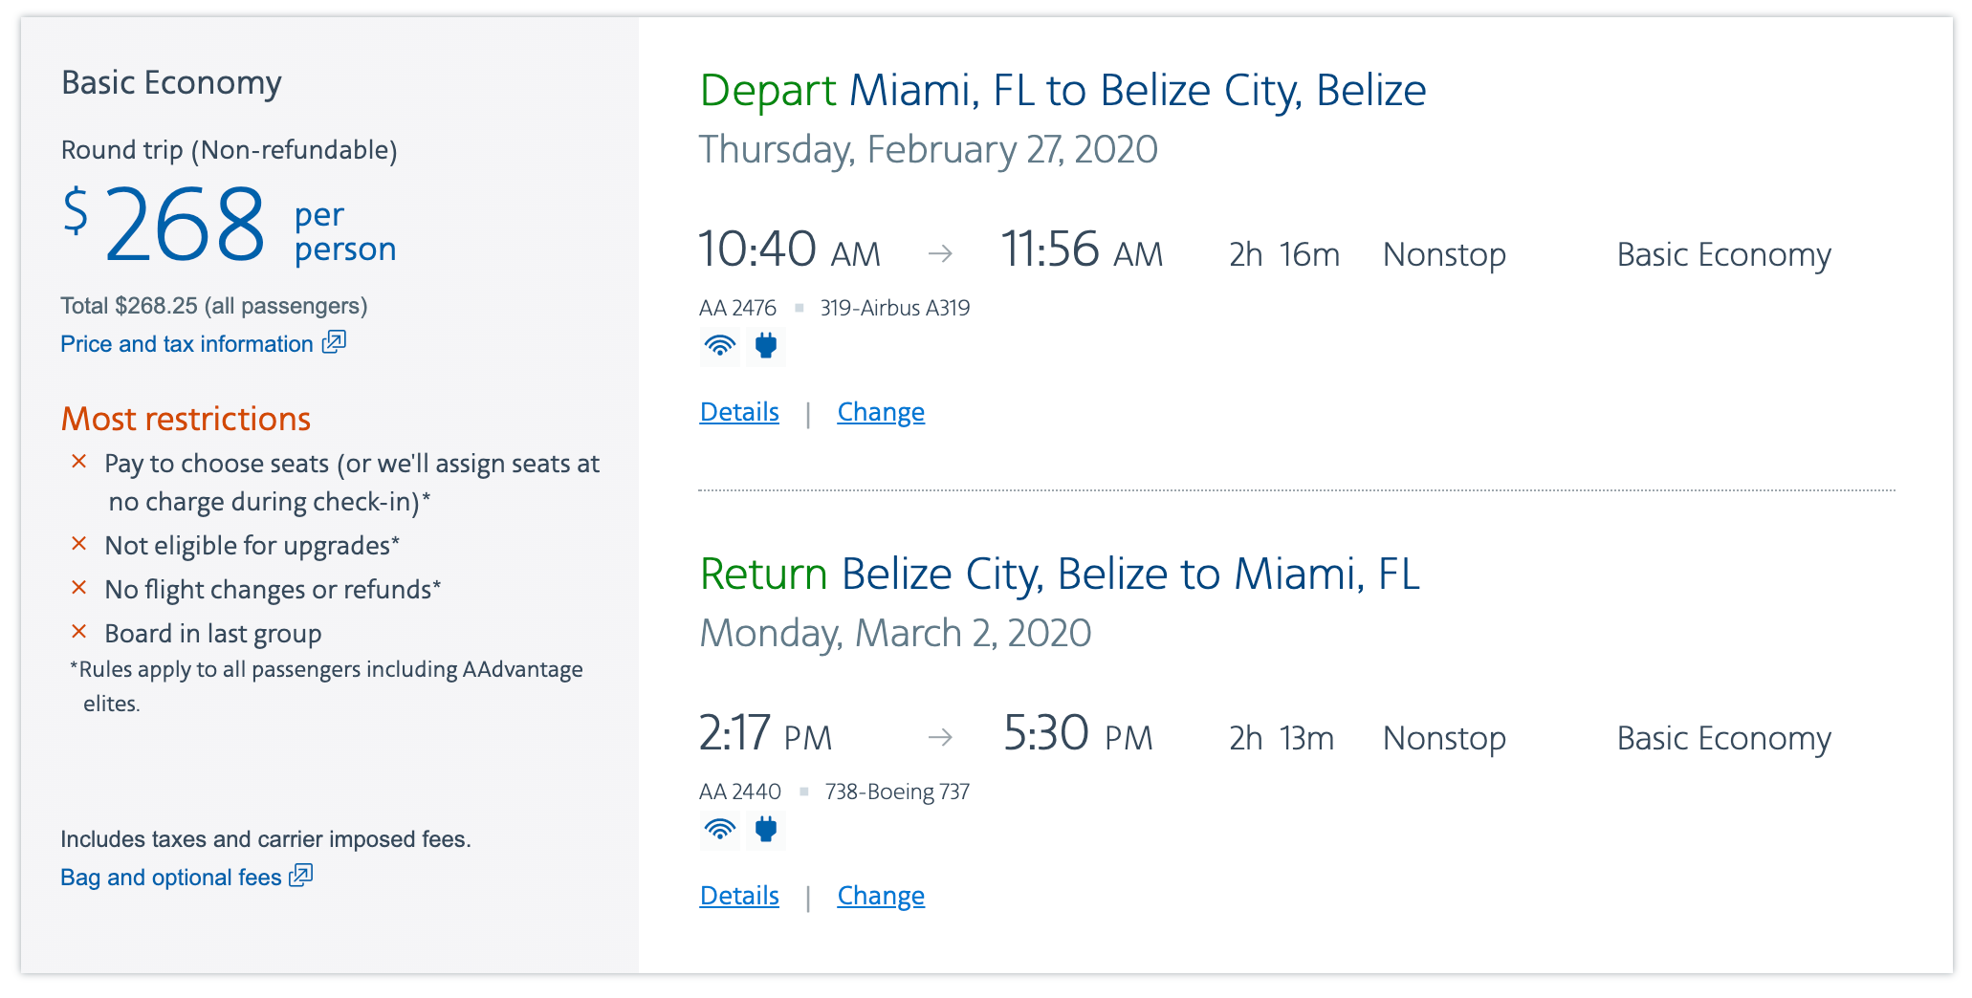
Task: Click the power outlet icon for flight AA 2476
Action: [765, 346]
